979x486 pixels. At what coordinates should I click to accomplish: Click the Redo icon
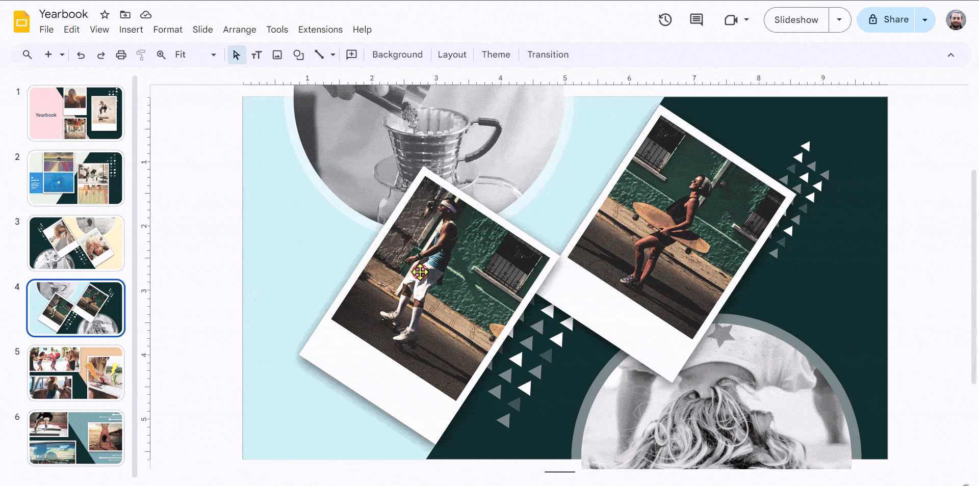[101, 55]
